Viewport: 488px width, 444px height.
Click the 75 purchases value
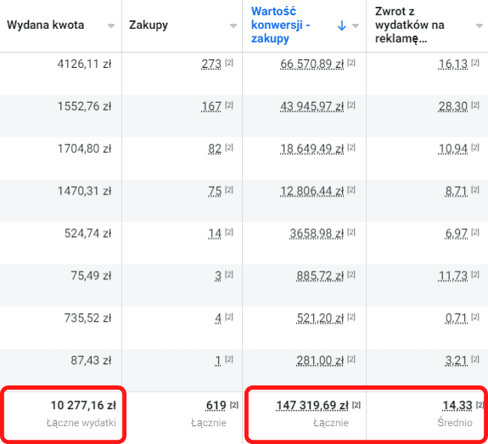point(215,191)
